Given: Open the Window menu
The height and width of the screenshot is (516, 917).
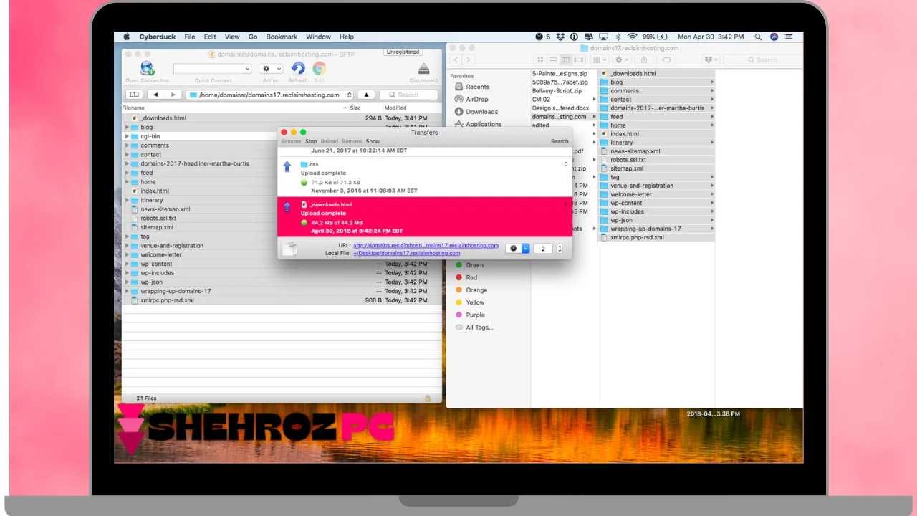Looking at the screenshot, I should point(319,37).
